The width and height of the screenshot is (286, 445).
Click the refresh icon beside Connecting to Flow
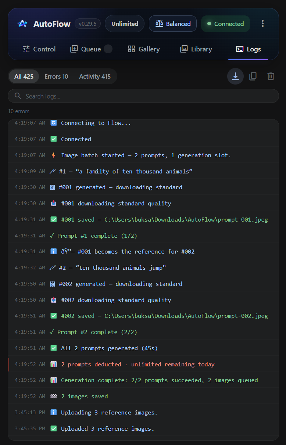[x=54, y=123]
